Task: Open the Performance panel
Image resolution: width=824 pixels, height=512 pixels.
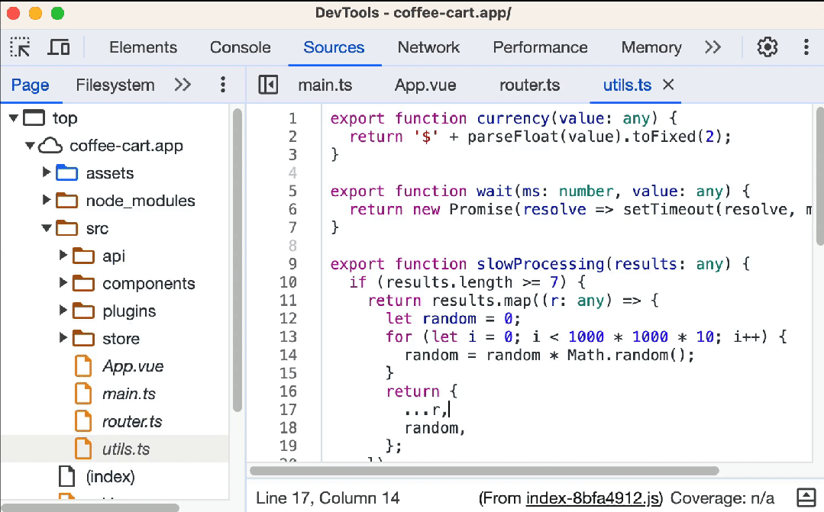Action: click(x=540, y=47)
